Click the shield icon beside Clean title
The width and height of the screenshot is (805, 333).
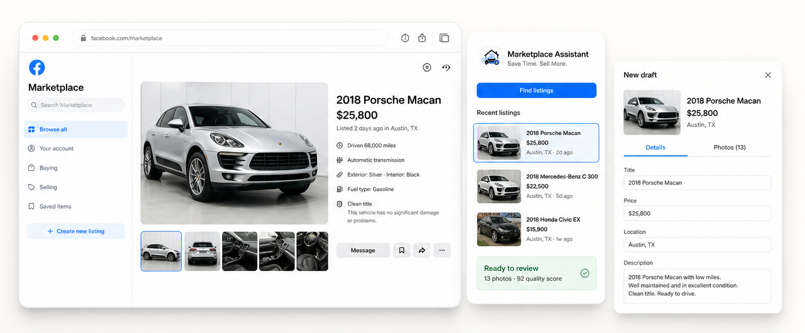tap(340, 204)
